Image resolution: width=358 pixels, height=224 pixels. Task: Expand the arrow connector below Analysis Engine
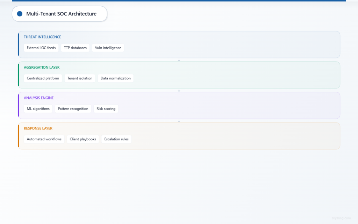click(x=179, y=120)
